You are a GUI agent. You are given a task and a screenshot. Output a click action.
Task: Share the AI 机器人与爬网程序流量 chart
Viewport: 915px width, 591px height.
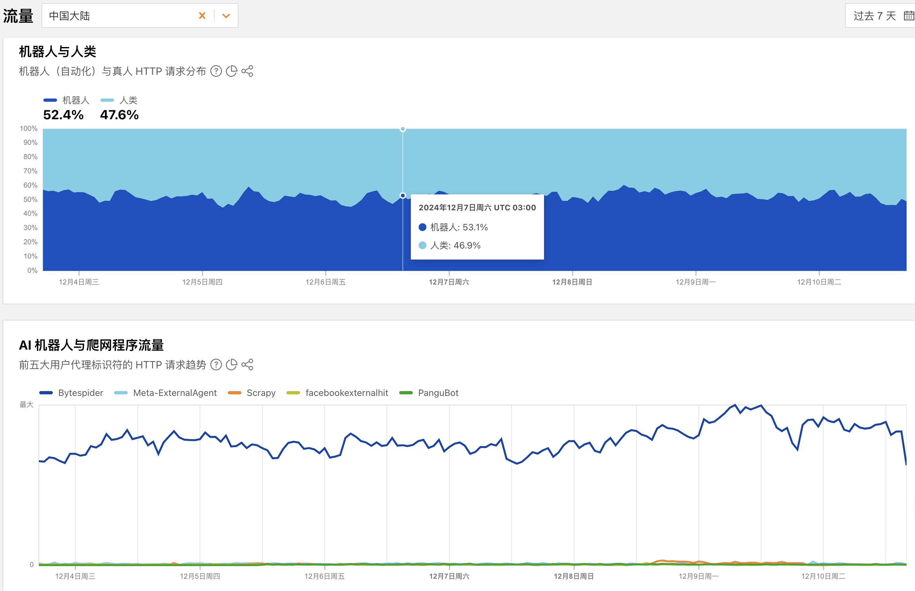coord(247,365)
